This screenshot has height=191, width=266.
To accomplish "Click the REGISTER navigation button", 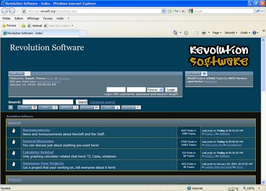I will [x=131, y=108].
